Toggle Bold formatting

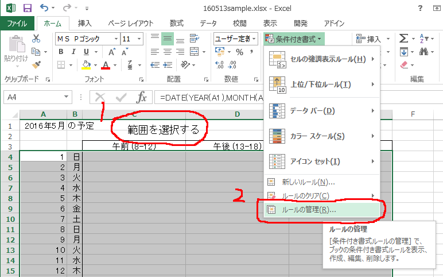click(x=61, y=52)
